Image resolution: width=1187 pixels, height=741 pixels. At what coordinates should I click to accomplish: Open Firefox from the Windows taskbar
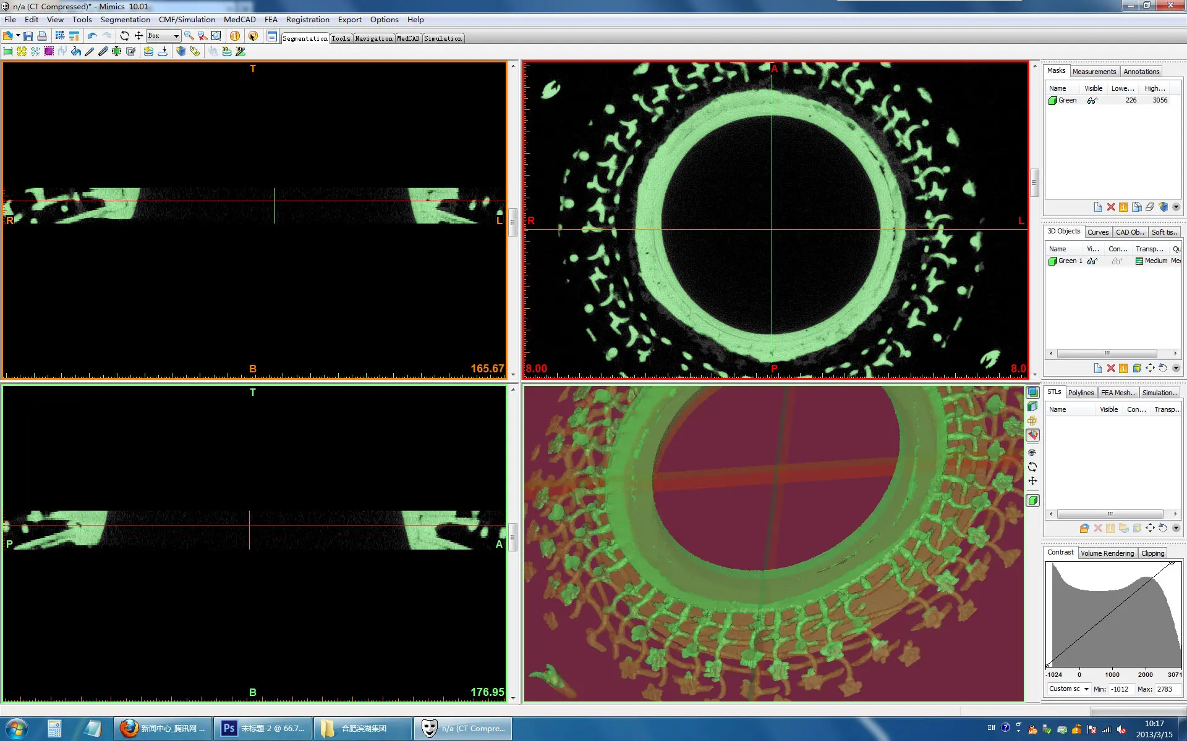click(163, 729)
